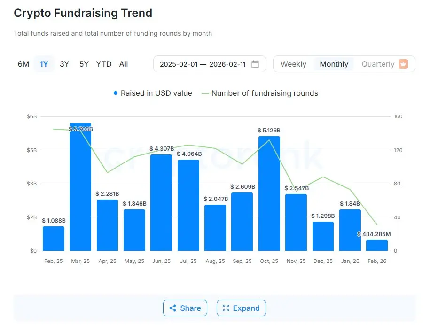Click the calendar icon in date range
430x331 pixels.
(x=255, y=64)
